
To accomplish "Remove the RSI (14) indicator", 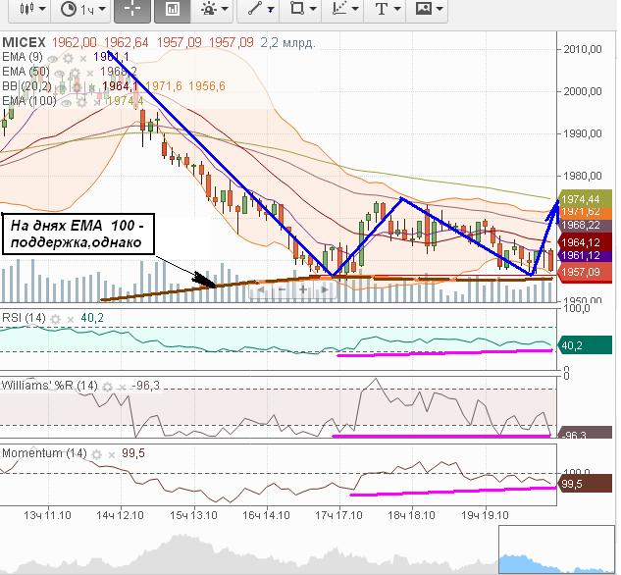I will pyautogui.click(x=71, y=319).
